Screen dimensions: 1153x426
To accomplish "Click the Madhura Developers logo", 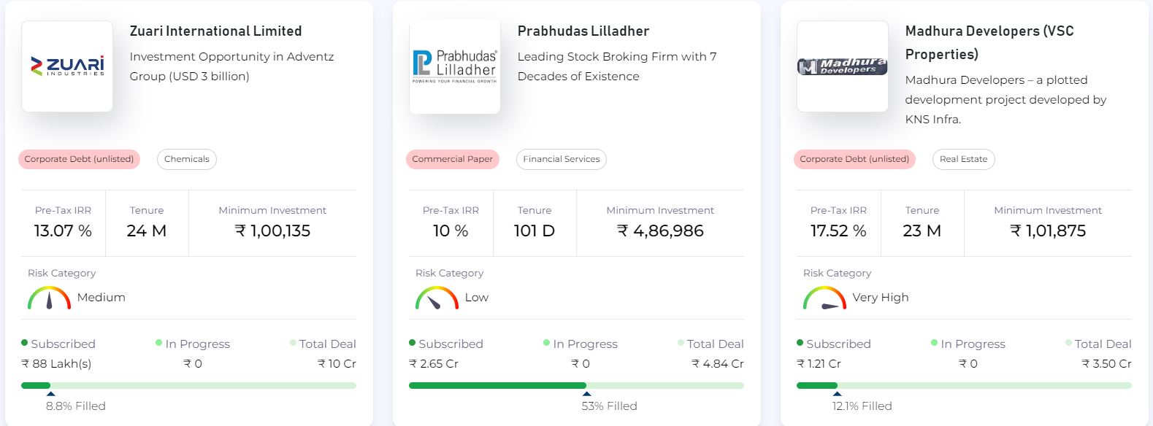I will pyautogui.click(x=843, y=66).
